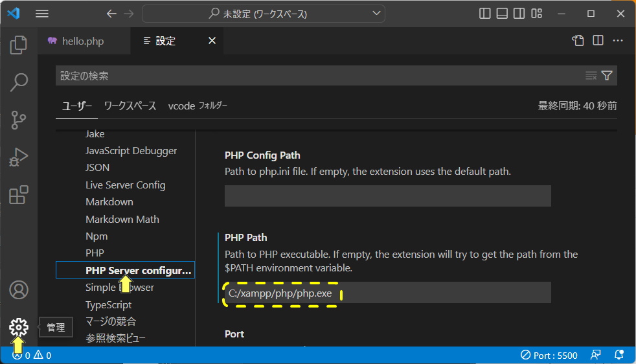Select 参照検索ビュー in settings tree
This screenshot has width=636, height=364.
coord(115,339)
